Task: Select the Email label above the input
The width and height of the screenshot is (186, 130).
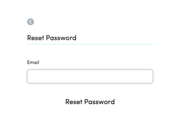Action: 33,62
